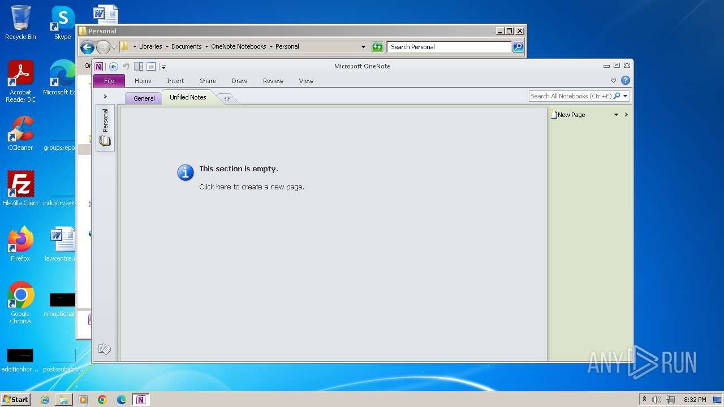Open the Share ribbon tab
Viewport: 724px width, 407px height.
(x=208, y=81)
